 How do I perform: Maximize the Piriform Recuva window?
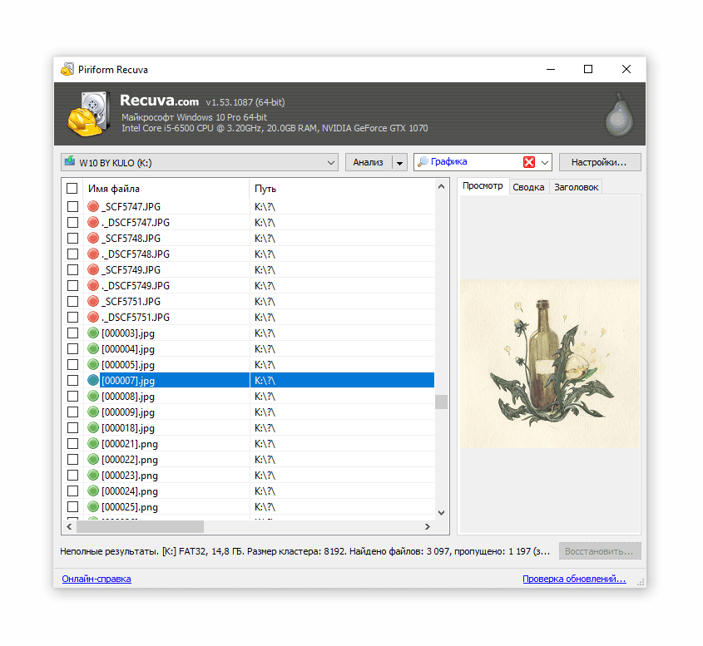click(x=588, y=69)
